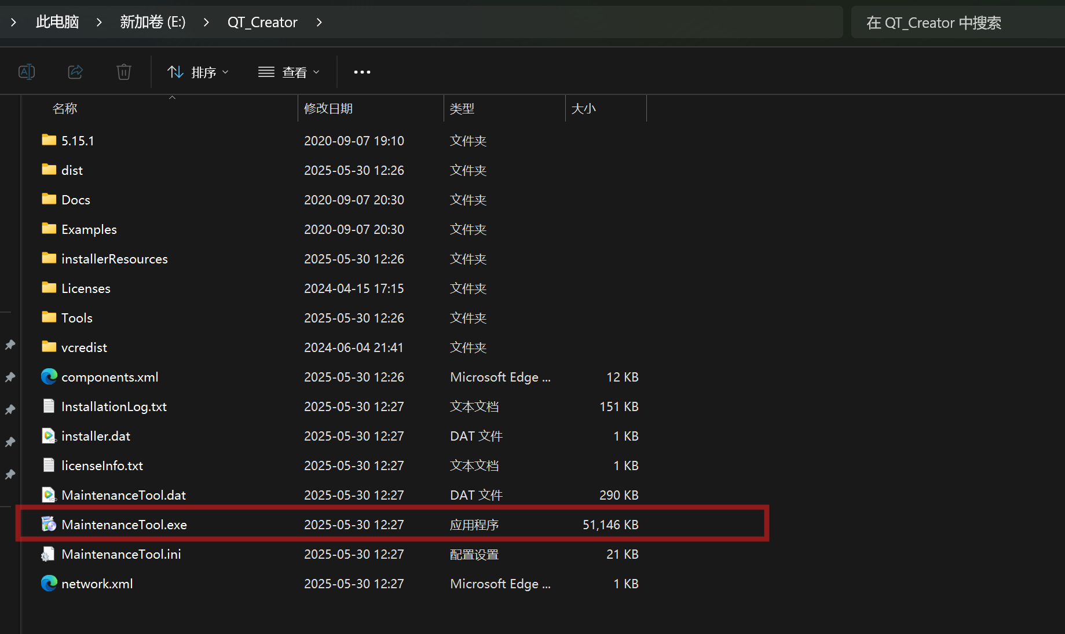Viewport: 1065px width, 634px height.
Task: Click the Edge icon of network.xml
Action: point(49,583)
